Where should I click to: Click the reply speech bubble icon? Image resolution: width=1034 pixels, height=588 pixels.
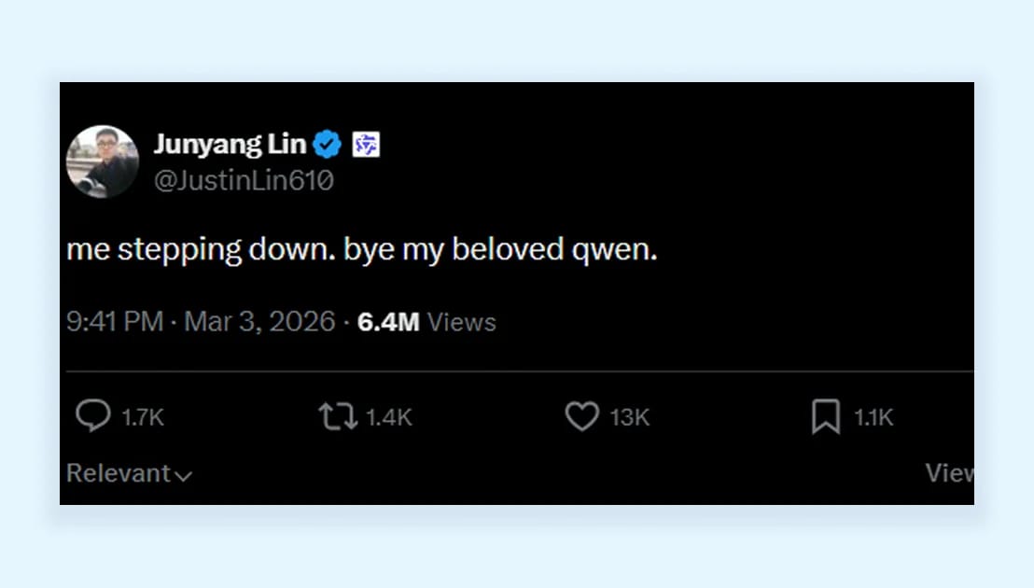[92, 416]
